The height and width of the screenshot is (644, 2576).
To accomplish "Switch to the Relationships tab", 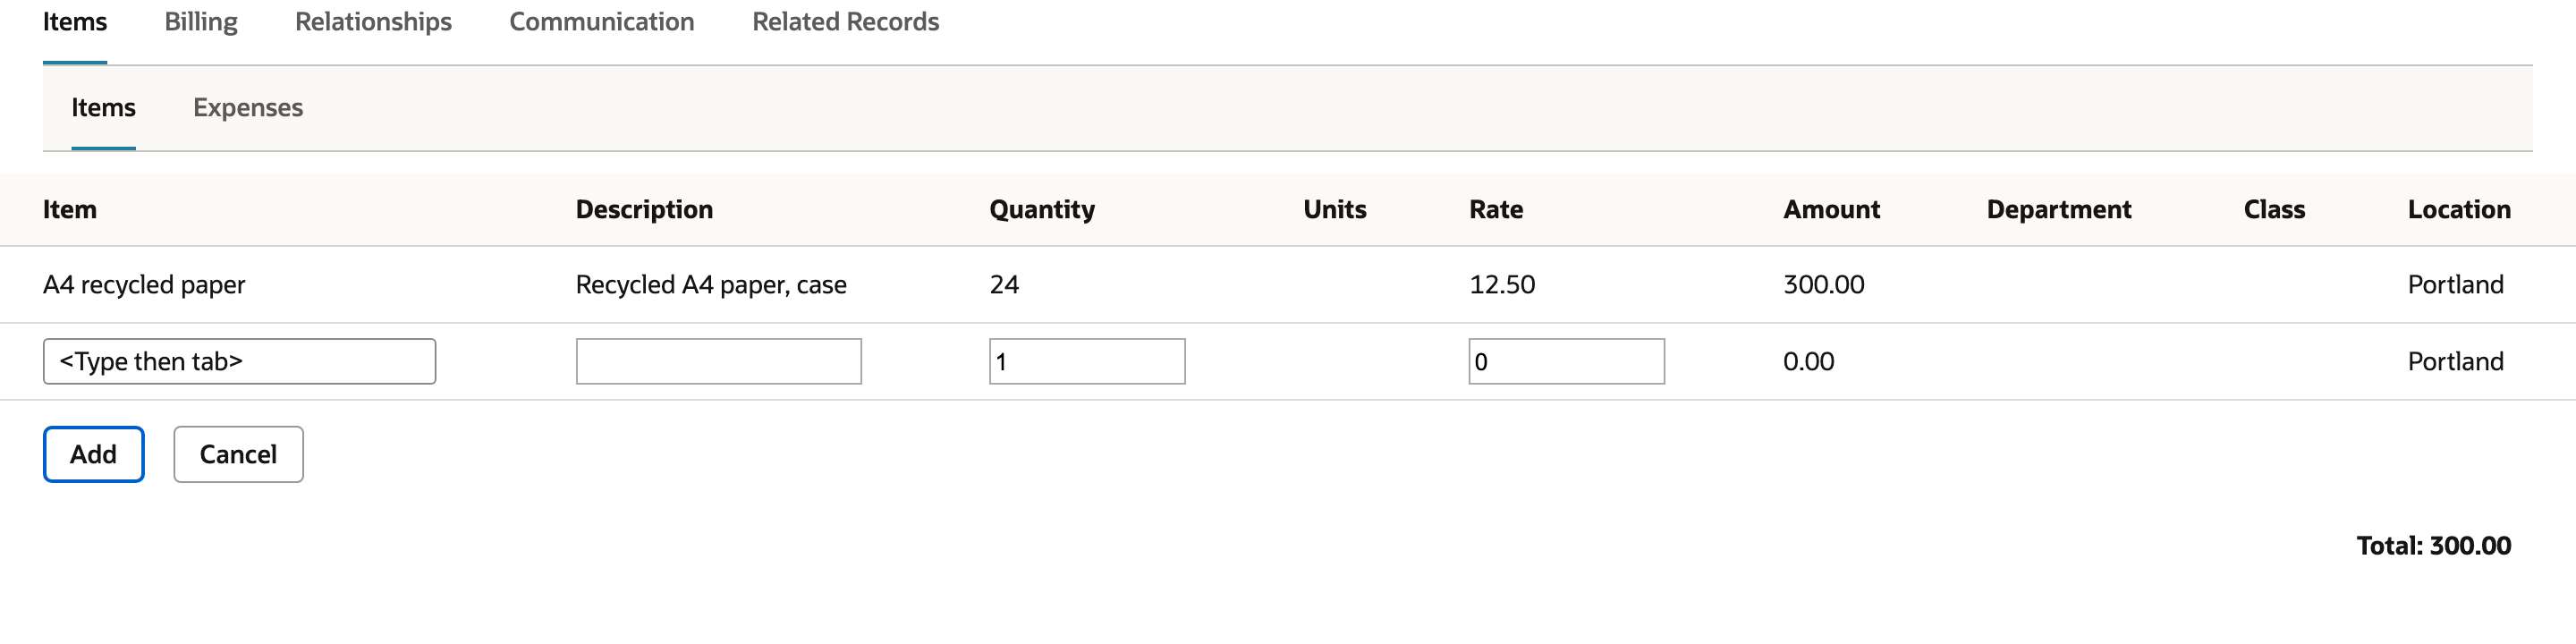I will pos(373,22).
